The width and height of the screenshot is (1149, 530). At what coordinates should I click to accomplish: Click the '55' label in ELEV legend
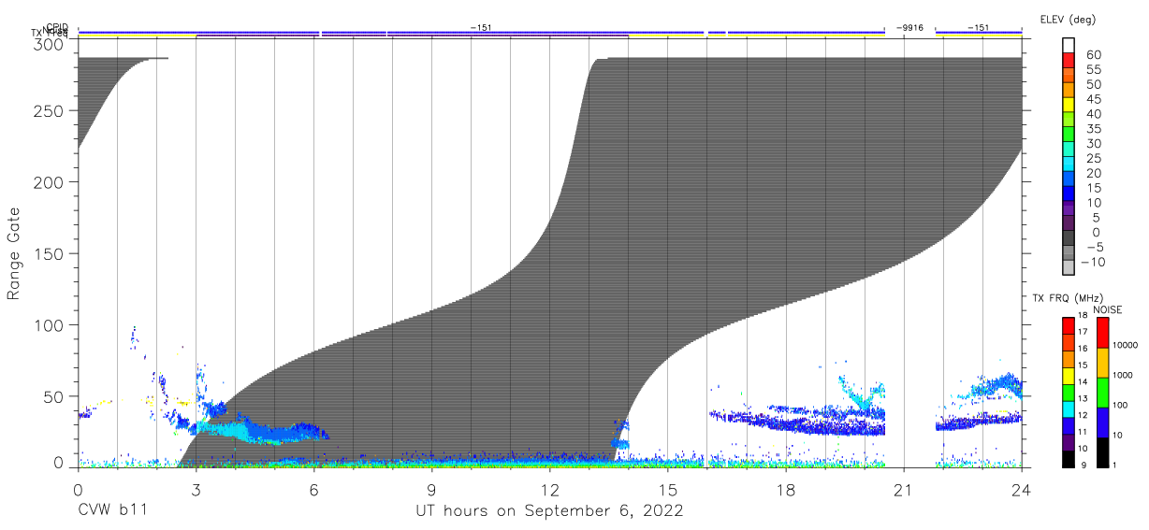click(1093, 69)
